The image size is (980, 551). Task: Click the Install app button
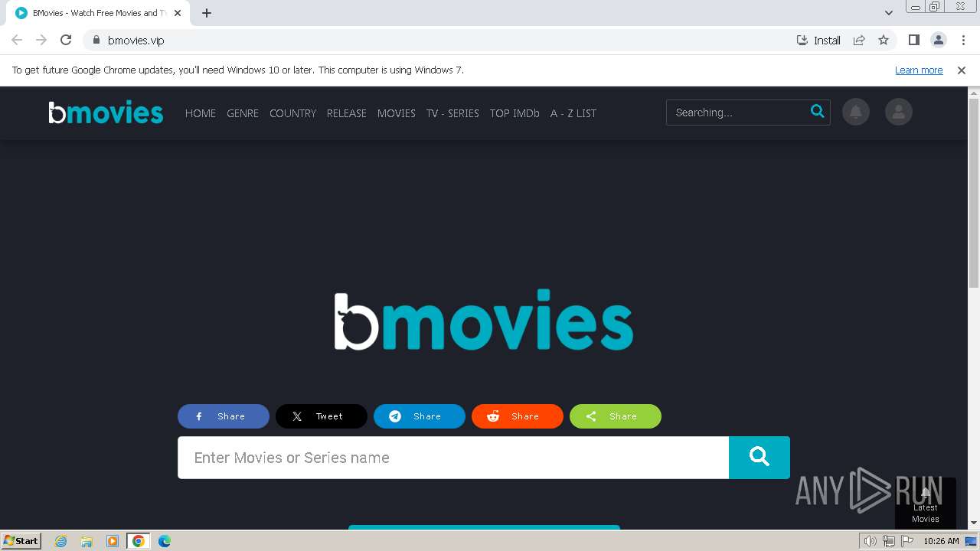(x=818, y=40)
